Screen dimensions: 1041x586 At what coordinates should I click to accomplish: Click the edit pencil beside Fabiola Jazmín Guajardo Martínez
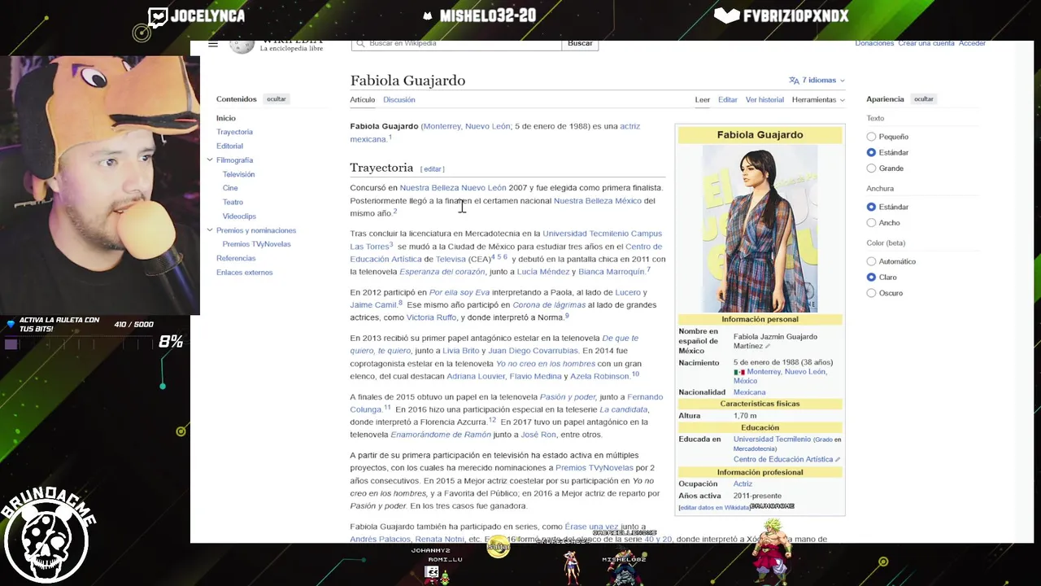click(767, 347)
